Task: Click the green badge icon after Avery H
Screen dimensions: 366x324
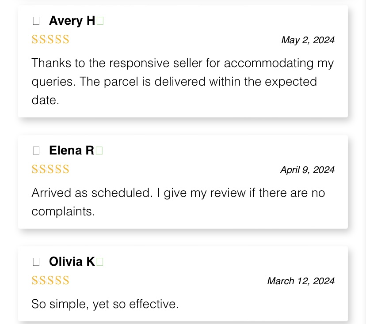Action: (x=100, y=21)
